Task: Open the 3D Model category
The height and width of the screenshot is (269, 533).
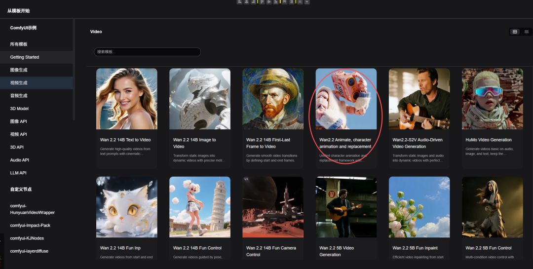Action: [x=37, y=109]
